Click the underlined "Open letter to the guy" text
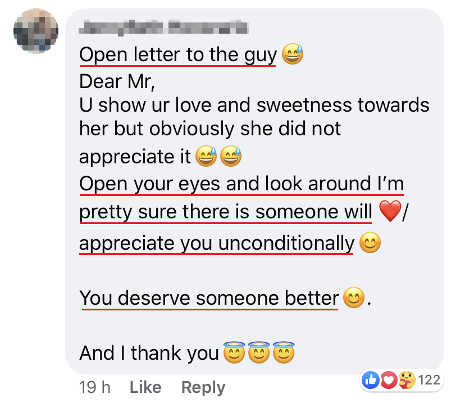 [x=178, y=55]
